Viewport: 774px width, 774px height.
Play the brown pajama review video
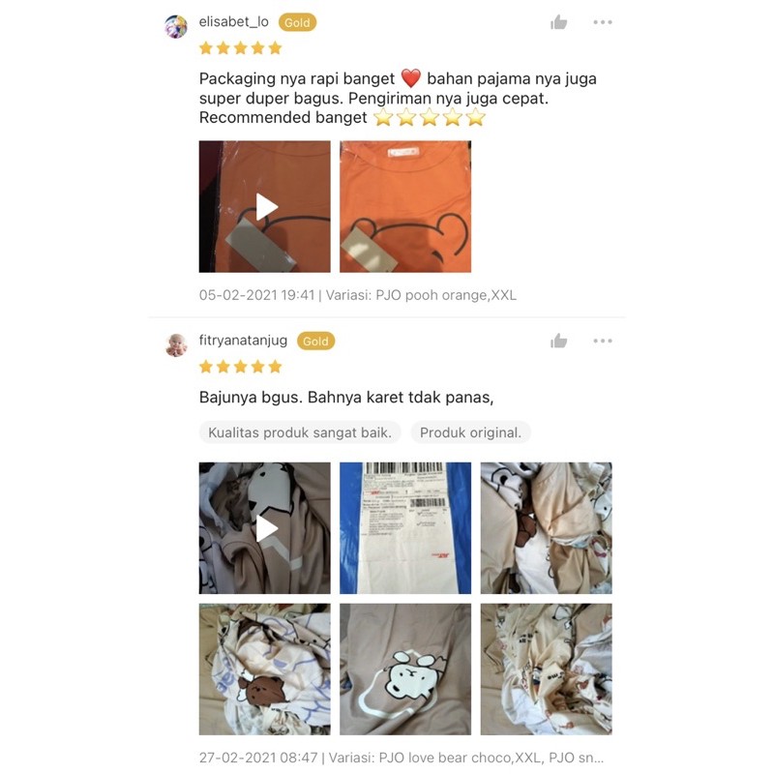click(x=264, y=527)
